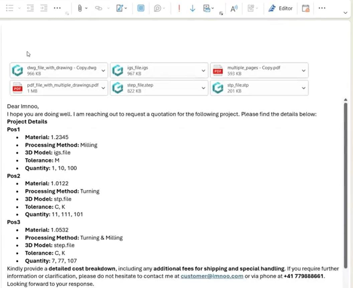Click the High Importance exclamation icon

[x=179, y=8]
